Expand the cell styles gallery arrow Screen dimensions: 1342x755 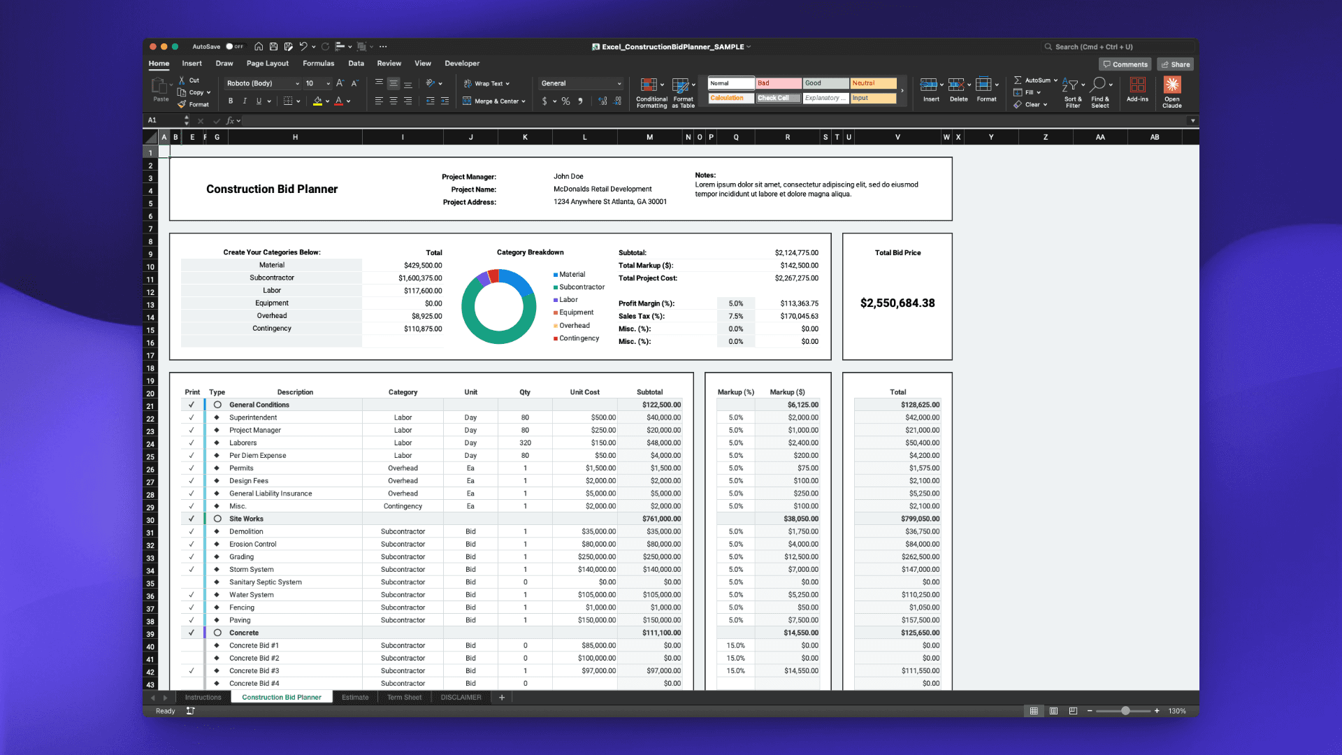(x=902, y=90)
